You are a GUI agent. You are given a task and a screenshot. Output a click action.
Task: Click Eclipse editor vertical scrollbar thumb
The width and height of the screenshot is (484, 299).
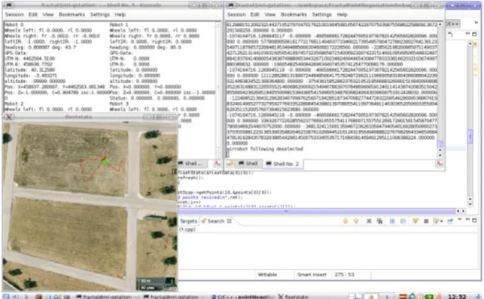coord(470,137)
